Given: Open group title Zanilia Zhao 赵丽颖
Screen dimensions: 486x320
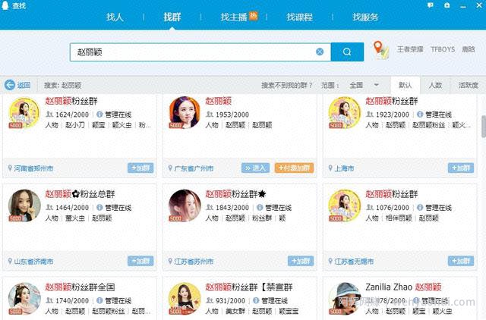Looking at the screenshot, I should (x=403, y=287).
